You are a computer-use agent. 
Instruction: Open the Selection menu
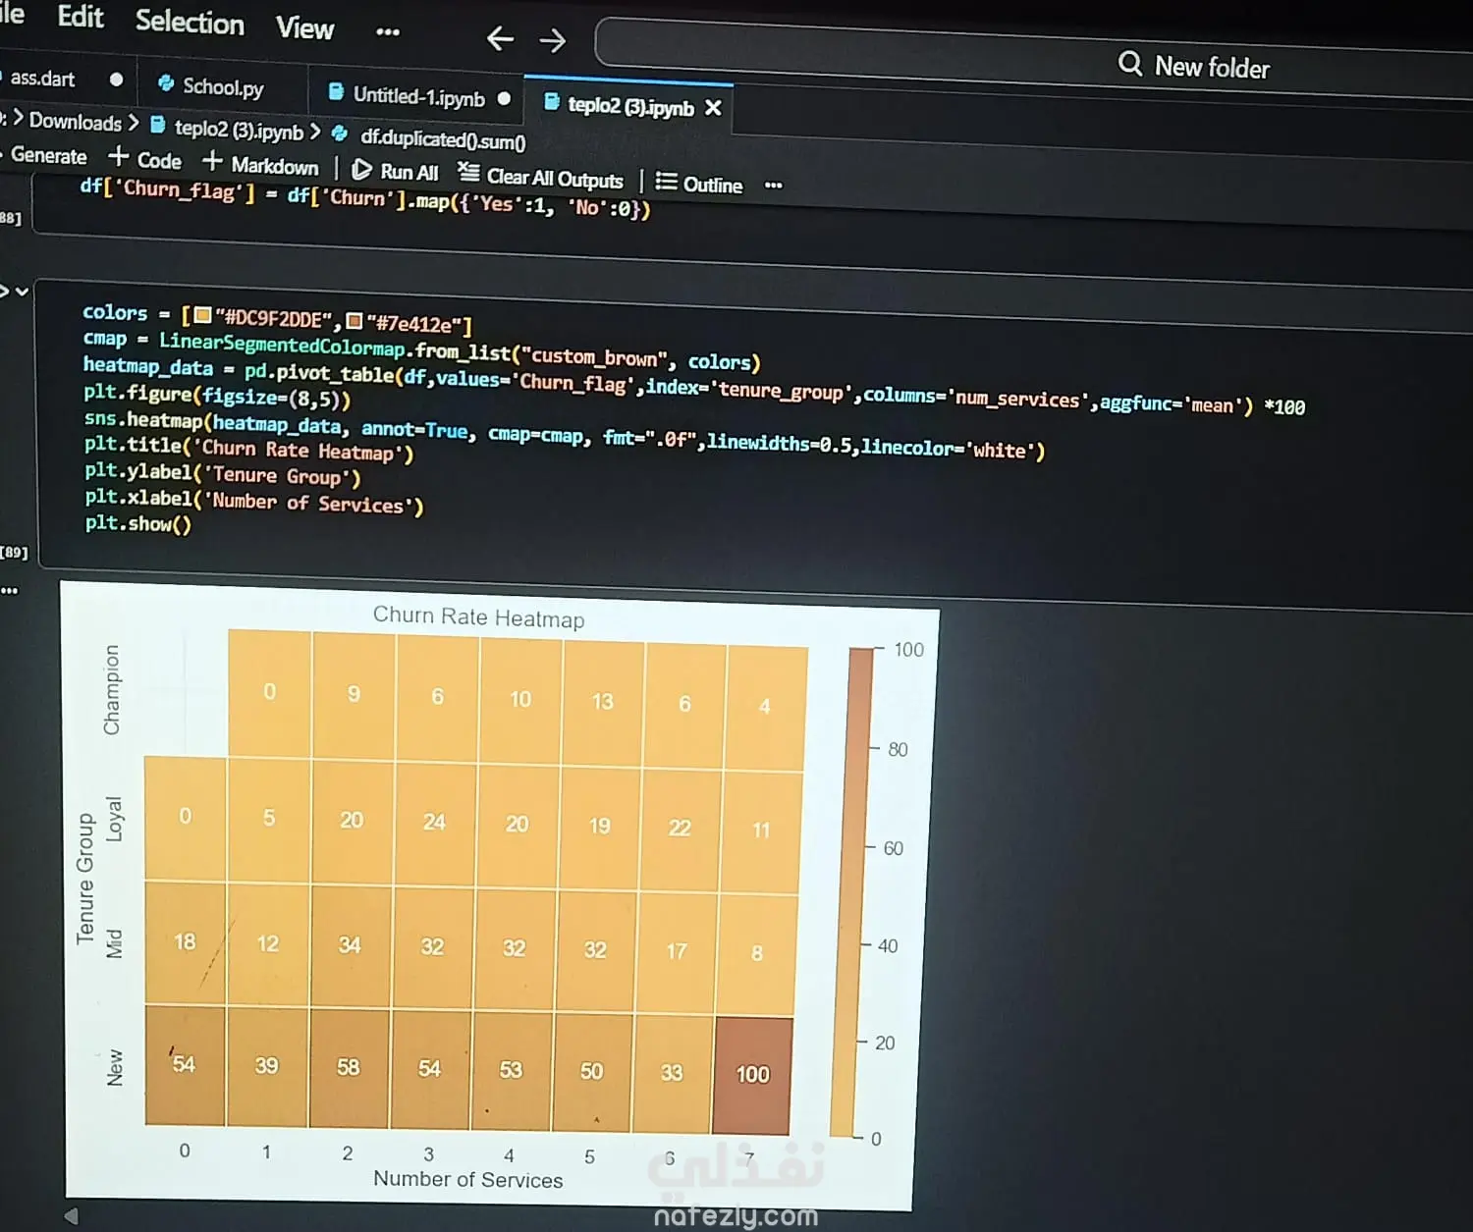click(190, 22)
